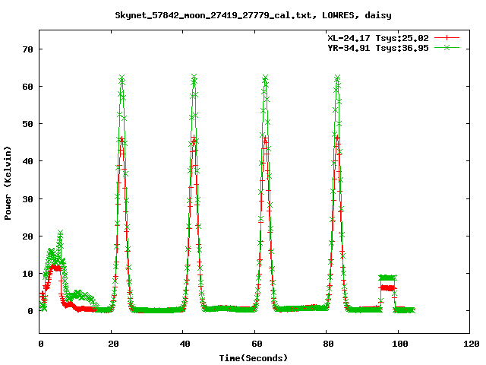Click the 100 tick label on the time axis
Screen dimensions: 486x365
[x=400, y=344]
